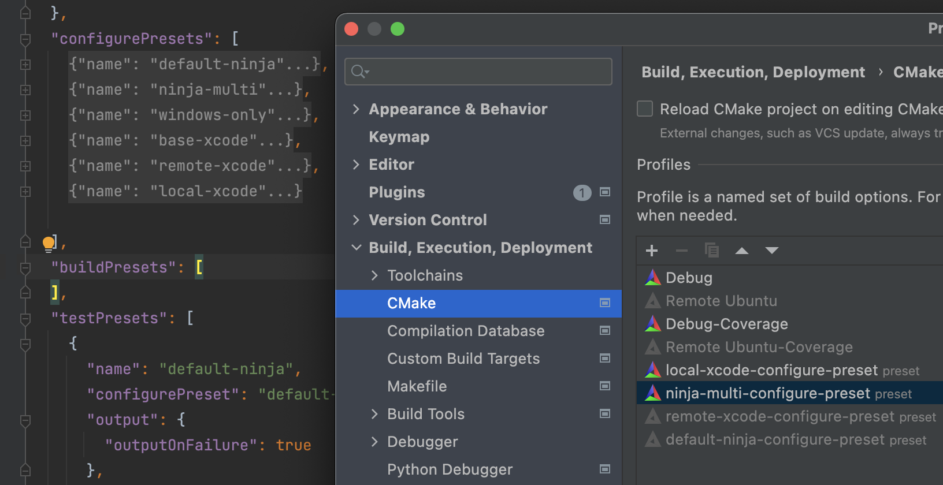Click project-level icon next to Build Tools

(x=605, y=413)
